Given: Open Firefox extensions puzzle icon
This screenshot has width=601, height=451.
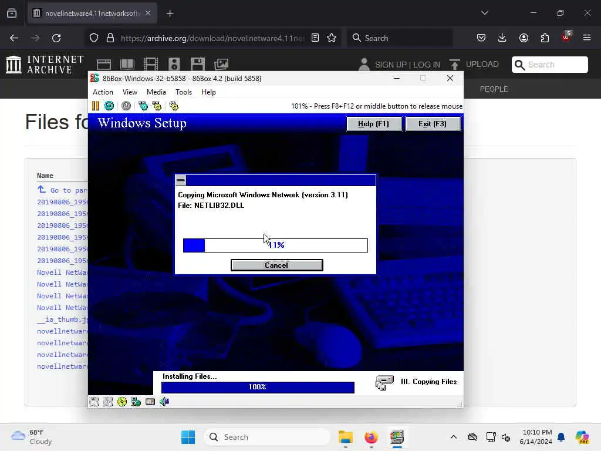Looking at the screenshot, I should (x=545, y=38).
